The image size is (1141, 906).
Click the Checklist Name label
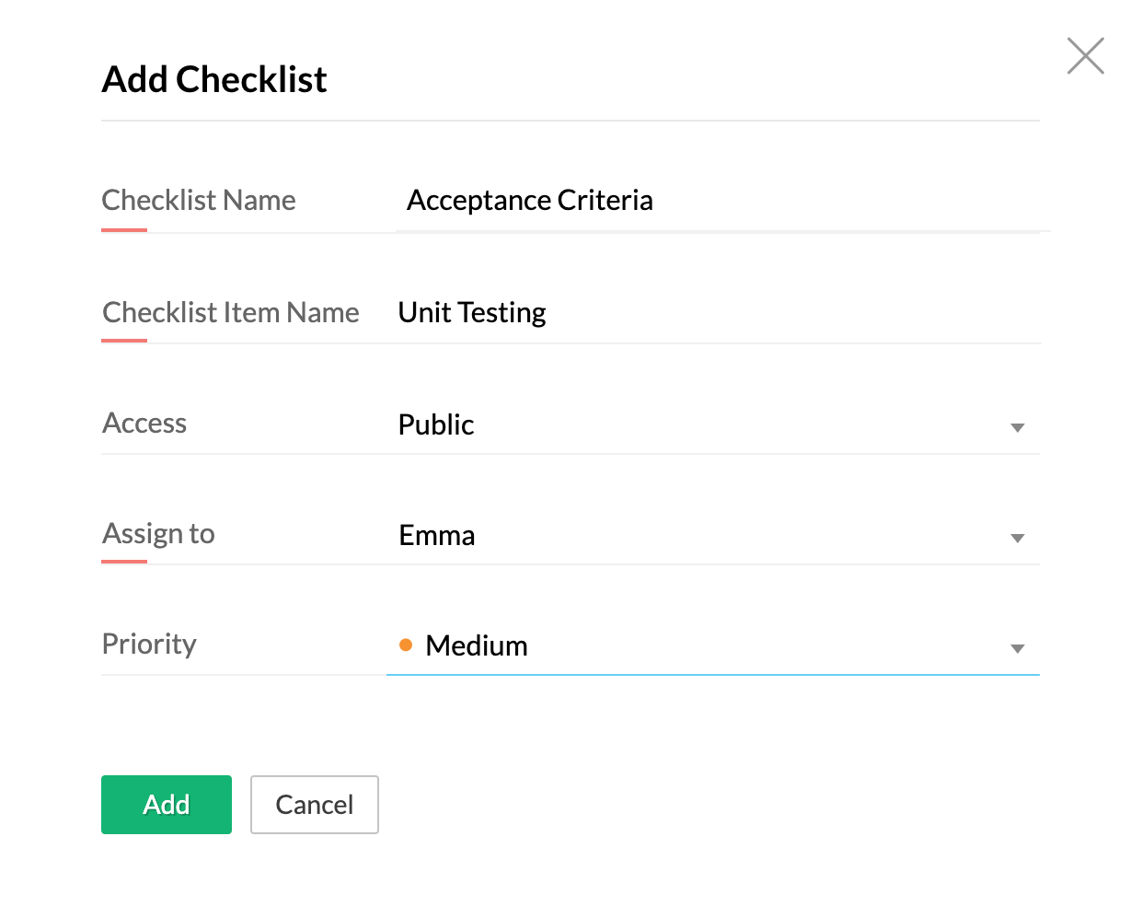[x=199, y=201]
